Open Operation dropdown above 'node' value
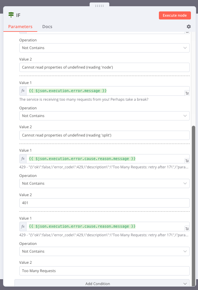 click(x=104, y=48)
